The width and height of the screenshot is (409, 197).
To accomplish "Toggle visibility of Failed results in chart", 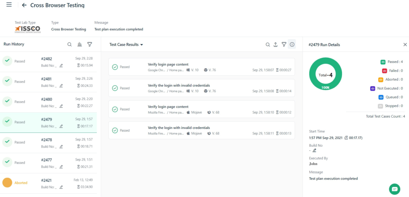I will click(385, 71).
